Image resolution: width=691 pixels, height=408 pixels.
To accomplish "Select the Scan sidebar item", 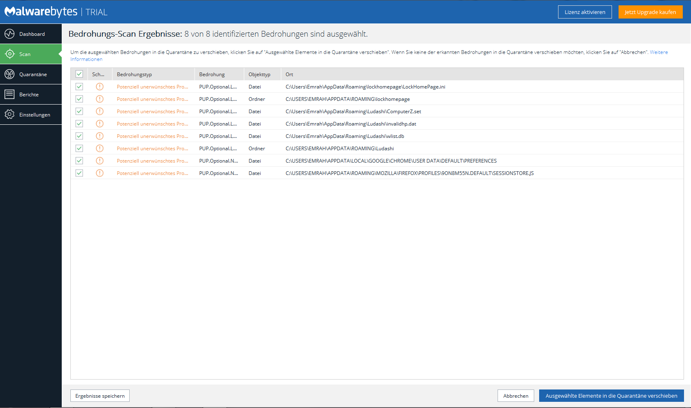I will [x=31, y=54].
